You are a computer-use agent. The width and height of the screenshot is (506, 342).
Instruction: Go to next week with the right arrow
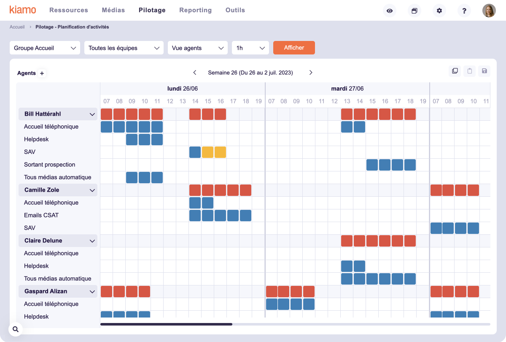pos(311,72)
